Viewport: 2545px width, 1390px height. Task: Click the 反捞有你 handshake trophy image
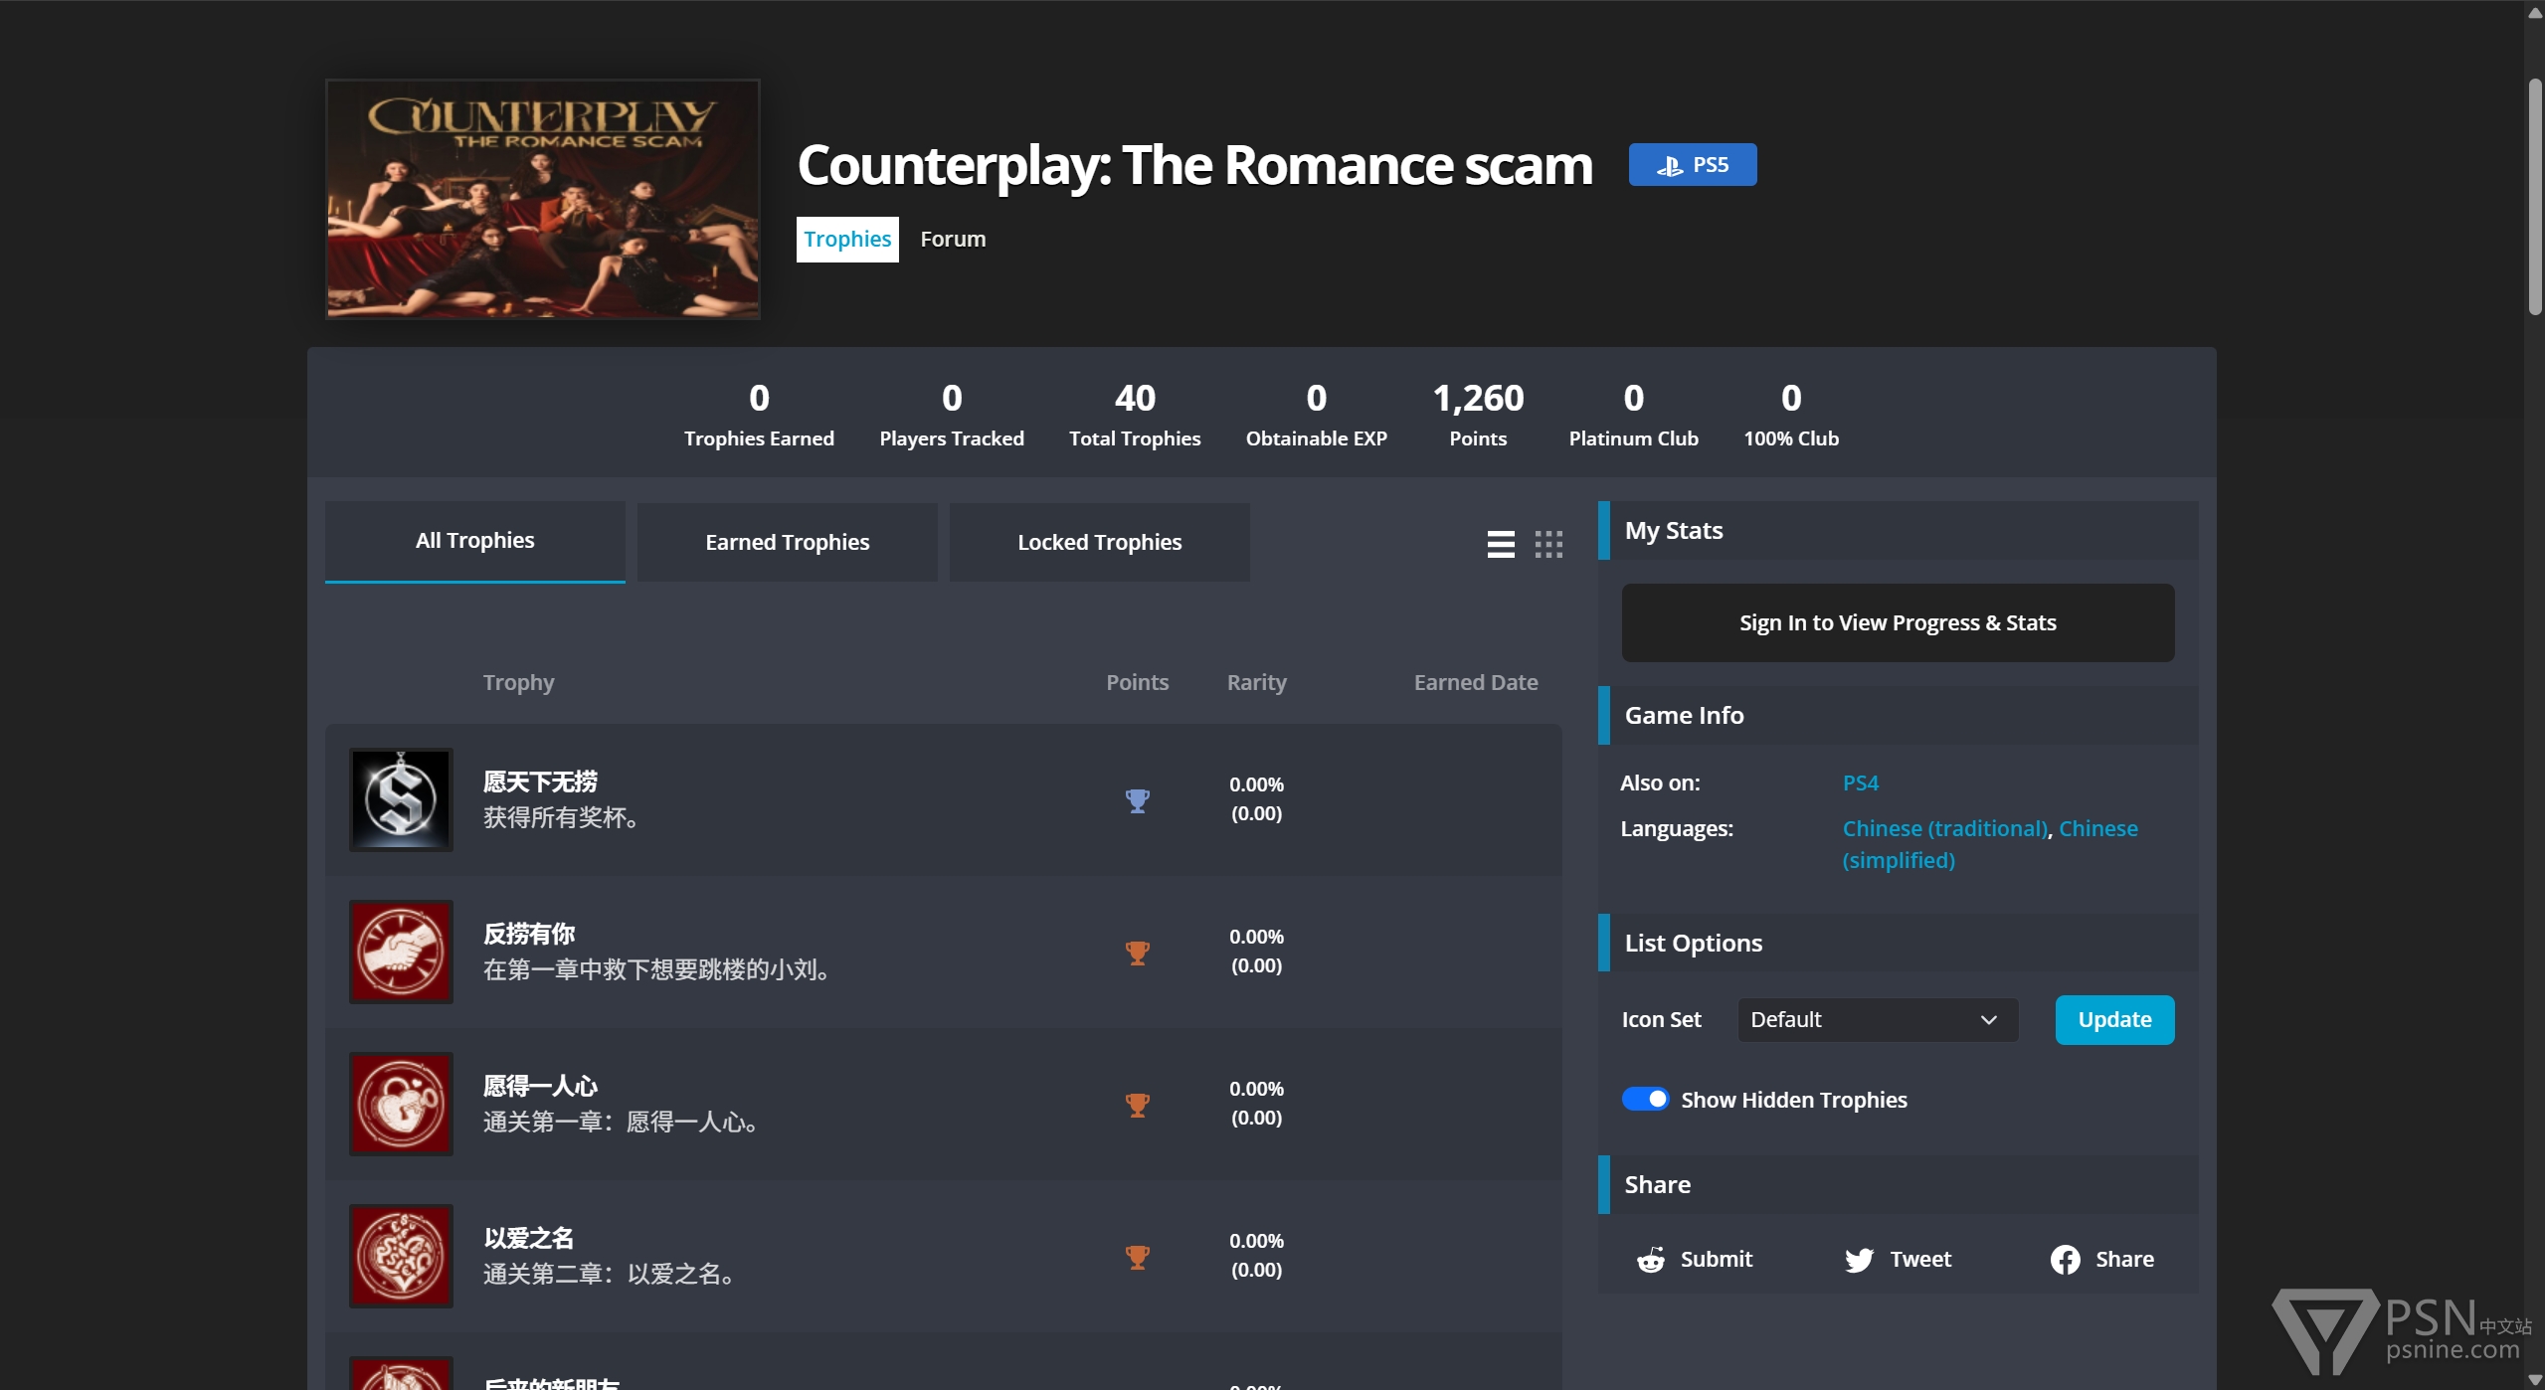401,952
